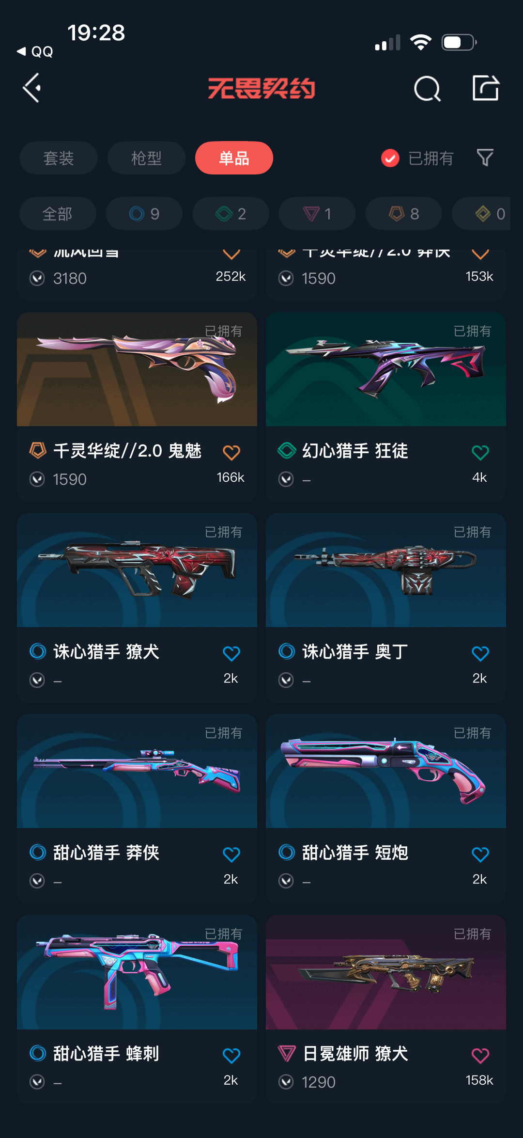Toggle heart favorite on 诛心猎手 奥丁
523x1138 pixels.
pyautogui.click(x=480, y=653)
